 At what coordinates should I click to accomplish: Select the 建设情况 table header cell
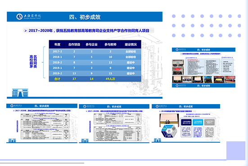point(131,44)
